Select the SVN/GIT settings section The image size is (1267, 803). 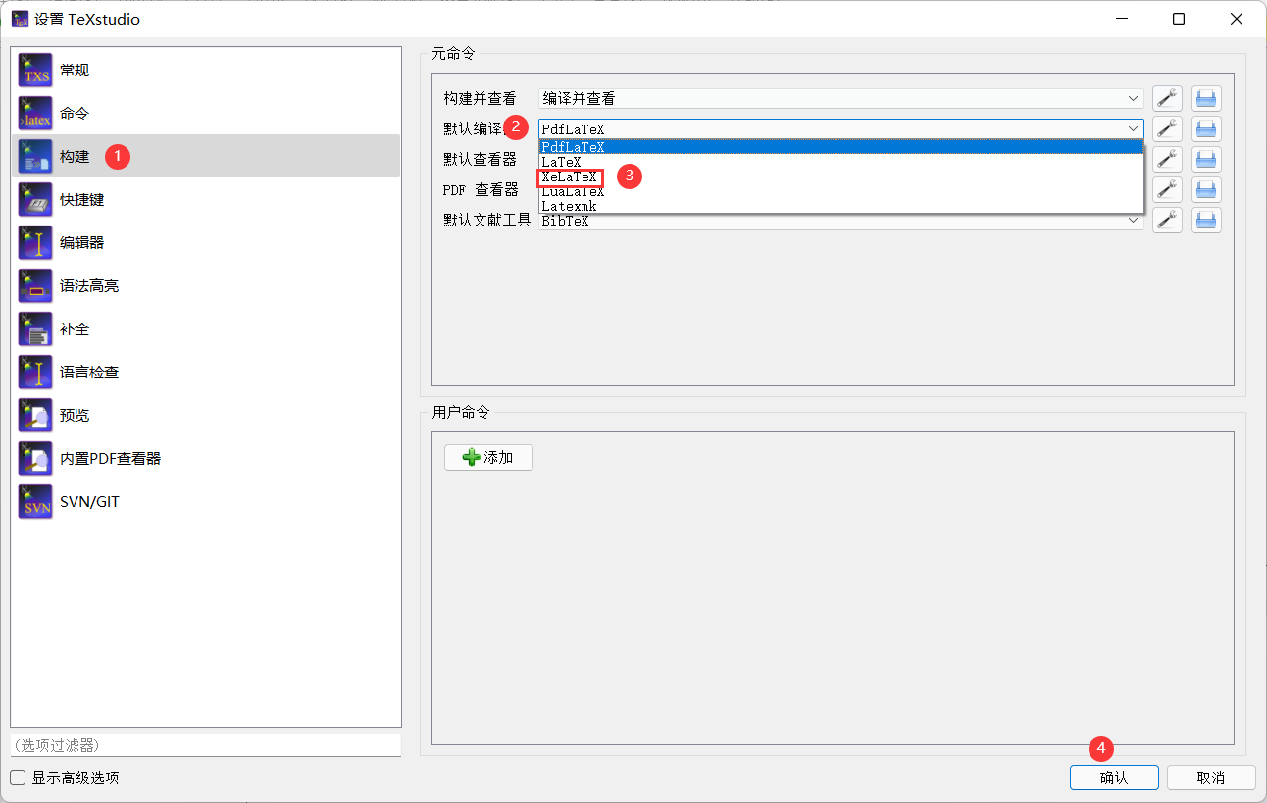point(88,501)
